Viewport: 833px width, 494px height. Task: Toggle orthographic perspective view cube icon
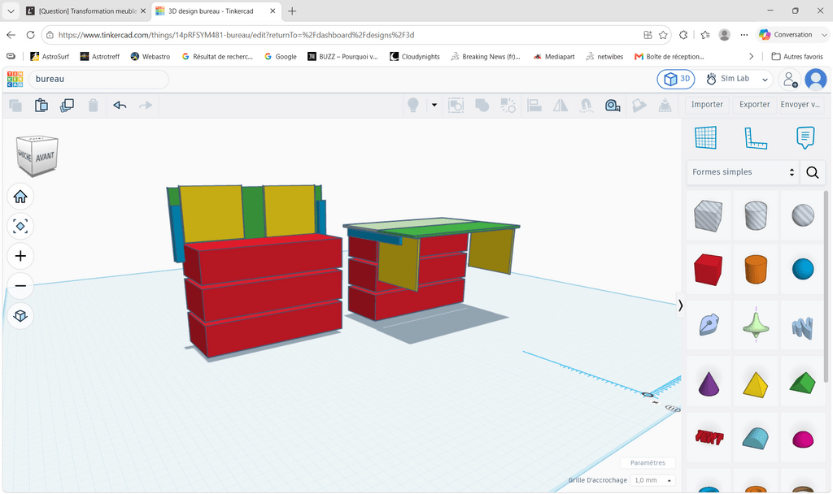pos(20,316)
